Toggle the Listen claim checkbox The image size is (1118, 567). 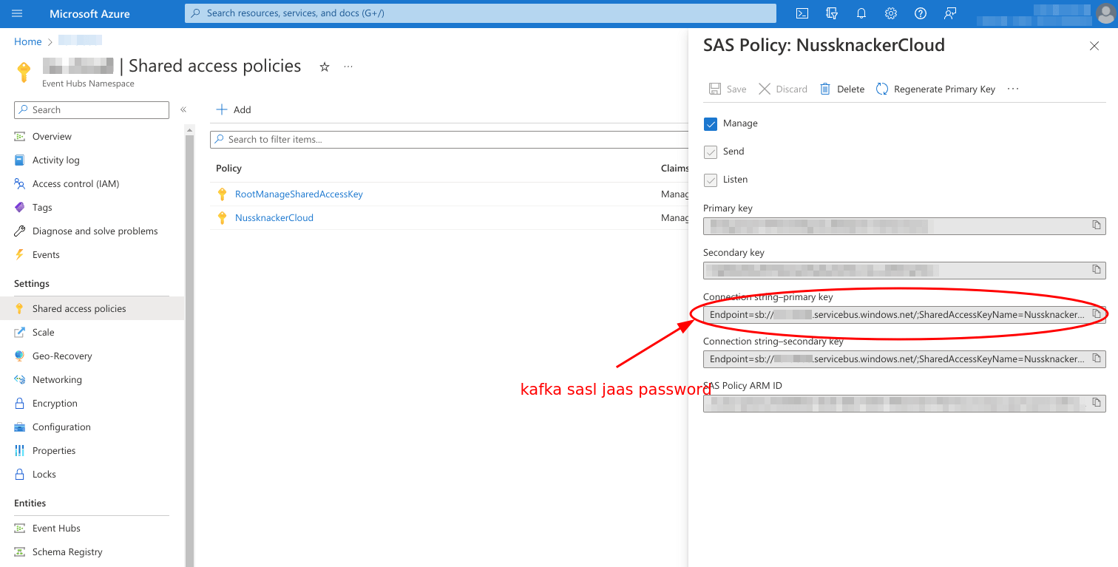711,180
